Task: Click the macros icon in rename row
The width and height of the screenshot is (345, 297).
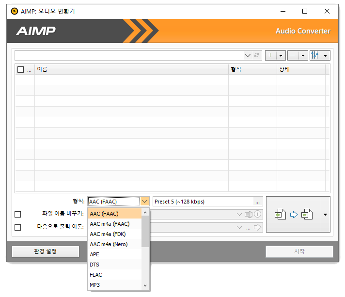Action: pos(249,214)
